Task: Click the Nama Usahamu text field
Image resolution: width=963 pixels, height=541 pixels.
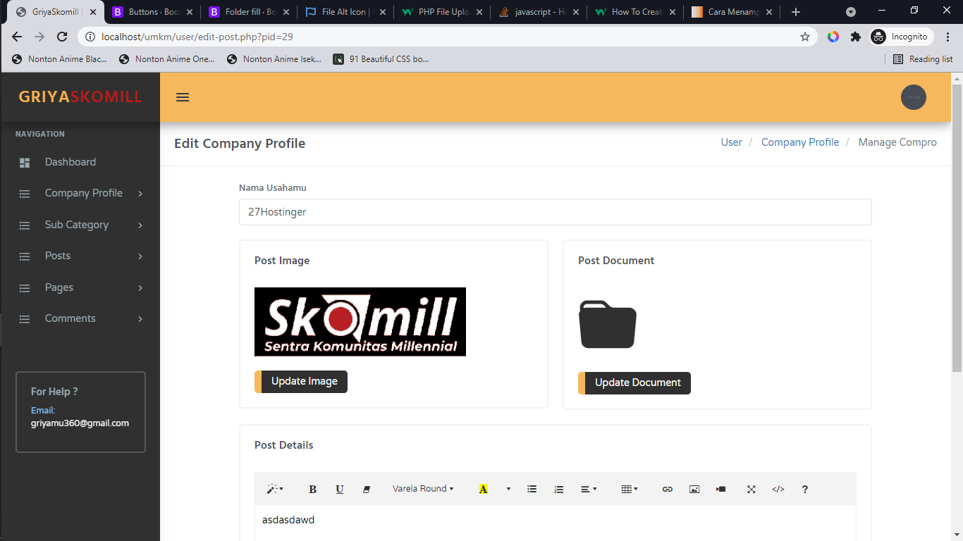Action: coord(555,212)
